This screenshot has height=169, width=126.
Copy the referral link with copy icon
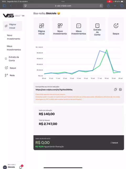pyautogui.click(x=115, y=90)
